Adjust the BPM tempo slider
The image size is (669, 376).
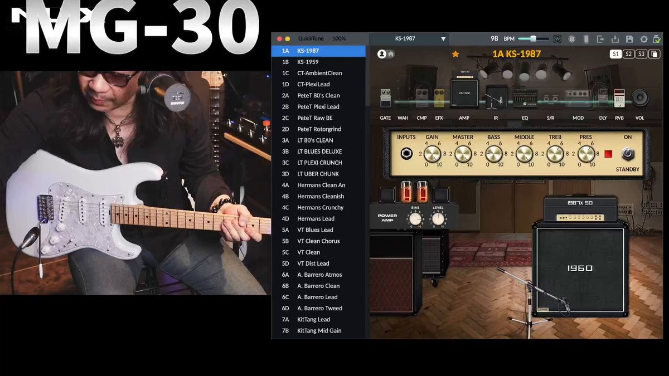(x=532, y=39)
